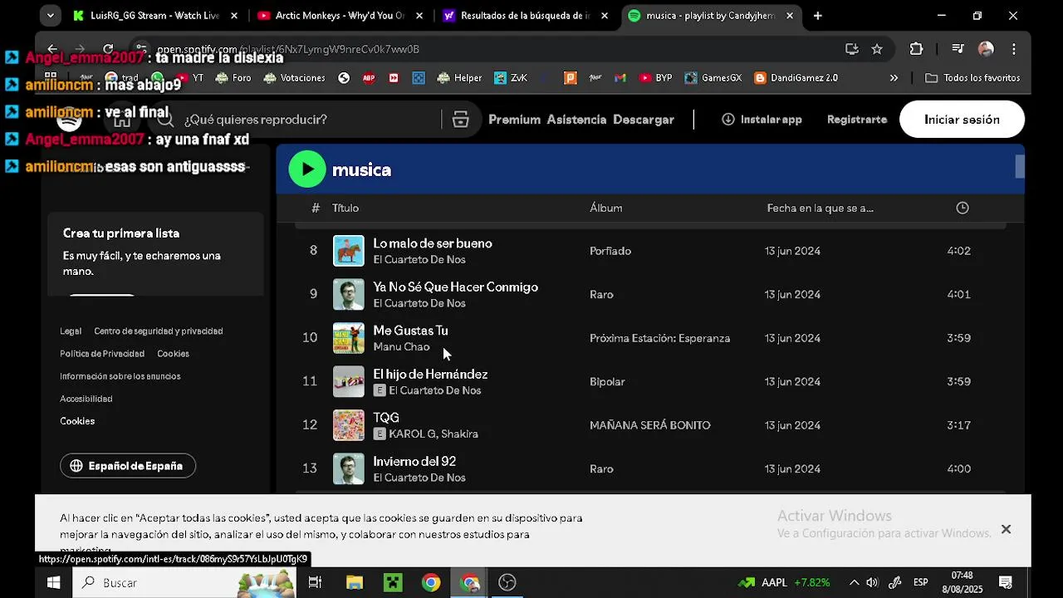Open the Premium link
The height and width of the screenshot is (598, 1063).
pos(514,120)
